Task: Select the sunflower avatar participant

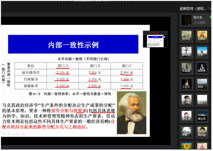Action: click(186, 146)
